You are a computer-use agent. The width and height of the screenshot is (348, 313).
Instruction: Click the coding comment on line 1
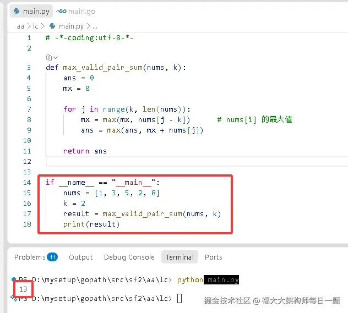coord(89,38)
